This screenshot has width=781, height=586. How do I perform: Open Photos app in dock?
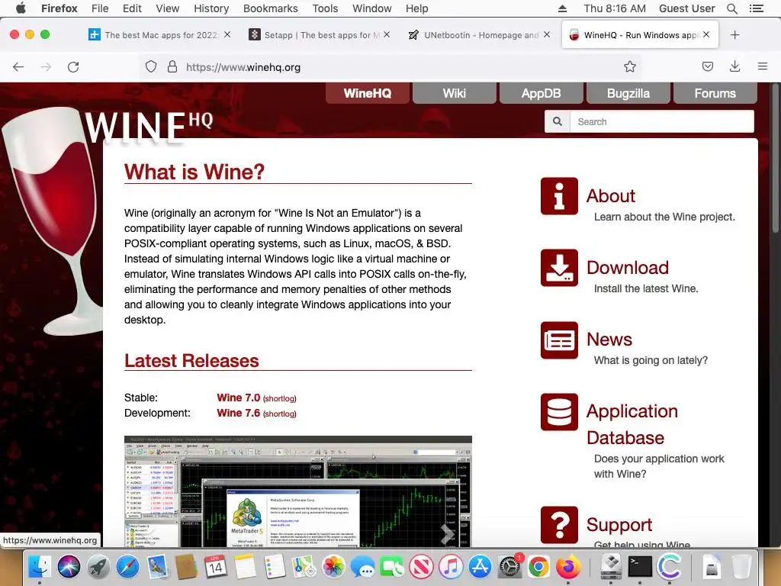click(333, 567)
